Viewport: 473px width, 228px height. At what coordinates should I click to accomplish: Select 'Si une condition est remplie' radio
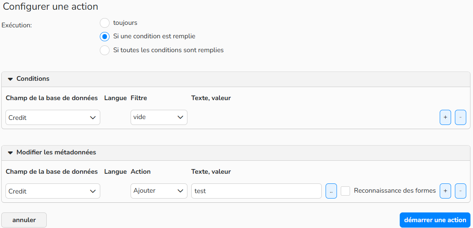click(105, 37)
